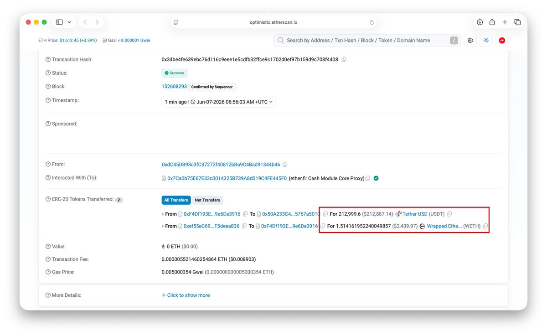
Task: Expand the Wrapped Ether transfer row
Action: coord(163,226)
